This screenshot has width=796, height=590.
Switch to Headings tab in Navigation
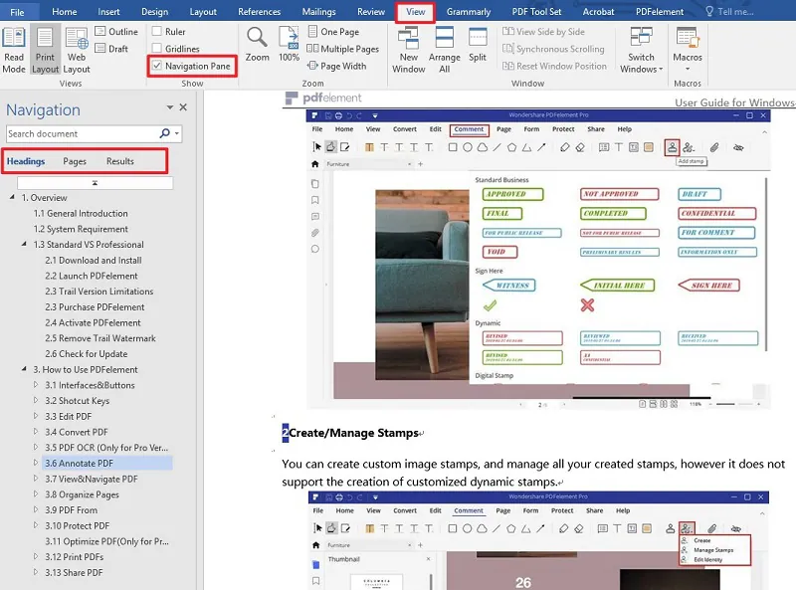click(x=26, y=161)
